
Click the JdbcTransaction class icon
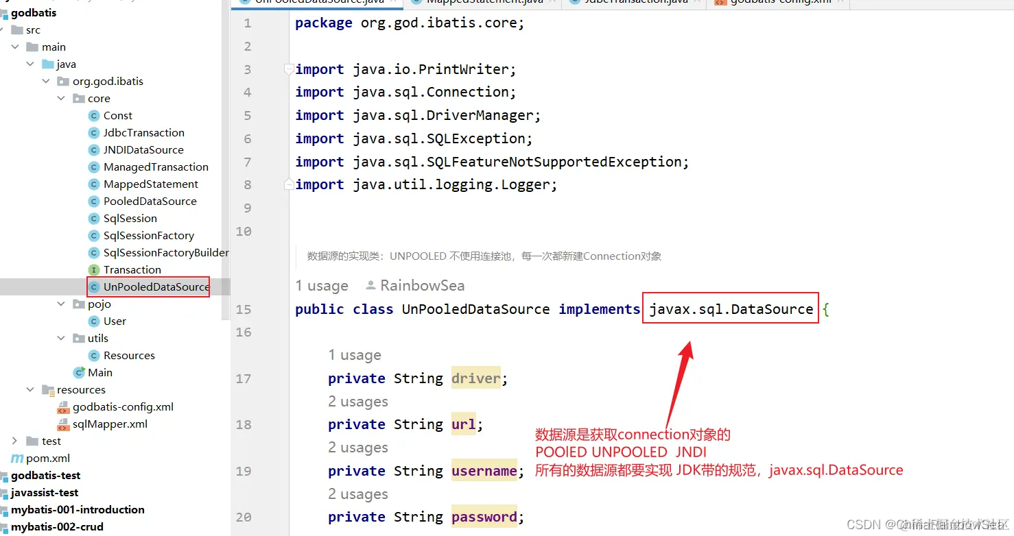(94, 133)
